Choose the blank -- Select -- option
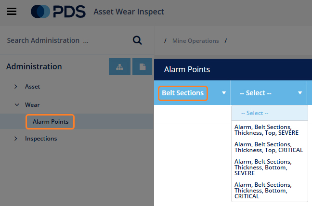 270,113
